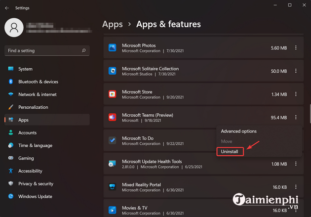This screenshot has height=217, width=311.
Task: Choose Advanced options from context menu
Action: (x=238, y=131)
